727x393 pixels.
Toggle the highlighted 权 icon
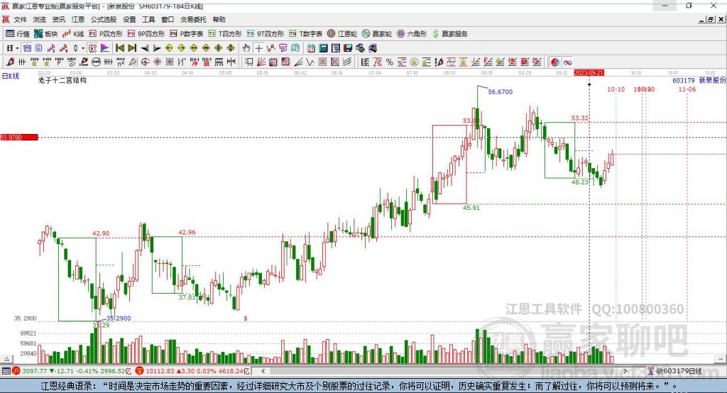point(93,48)
